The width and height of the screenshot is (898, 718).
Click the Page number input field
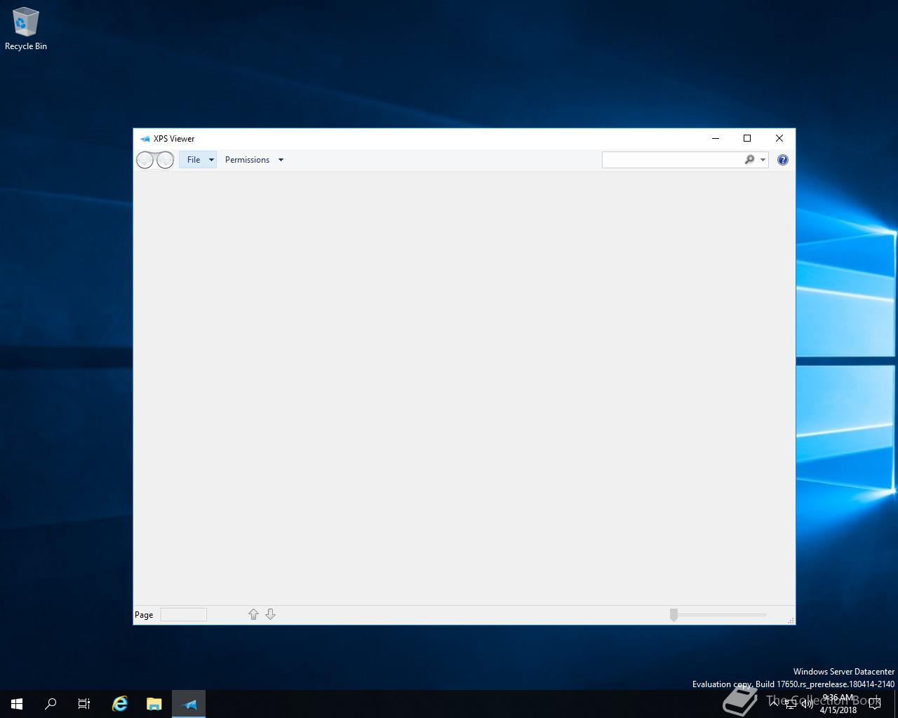point(184,615)
